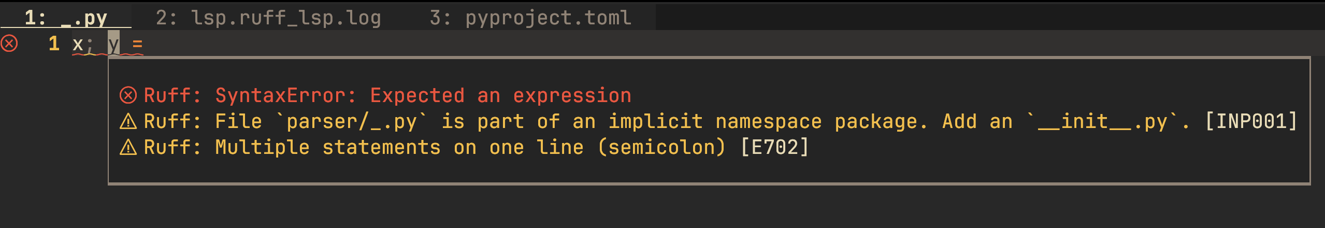
Task: Click the warning triangle beside the E702 message
Action: tap(128, 148)
